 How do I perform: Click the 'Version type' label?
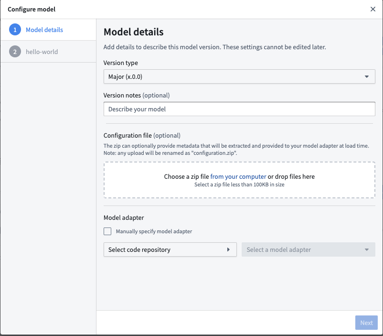coord(121,63)
